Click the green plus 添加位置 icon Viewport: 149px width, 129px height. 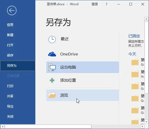pos(52,80)
